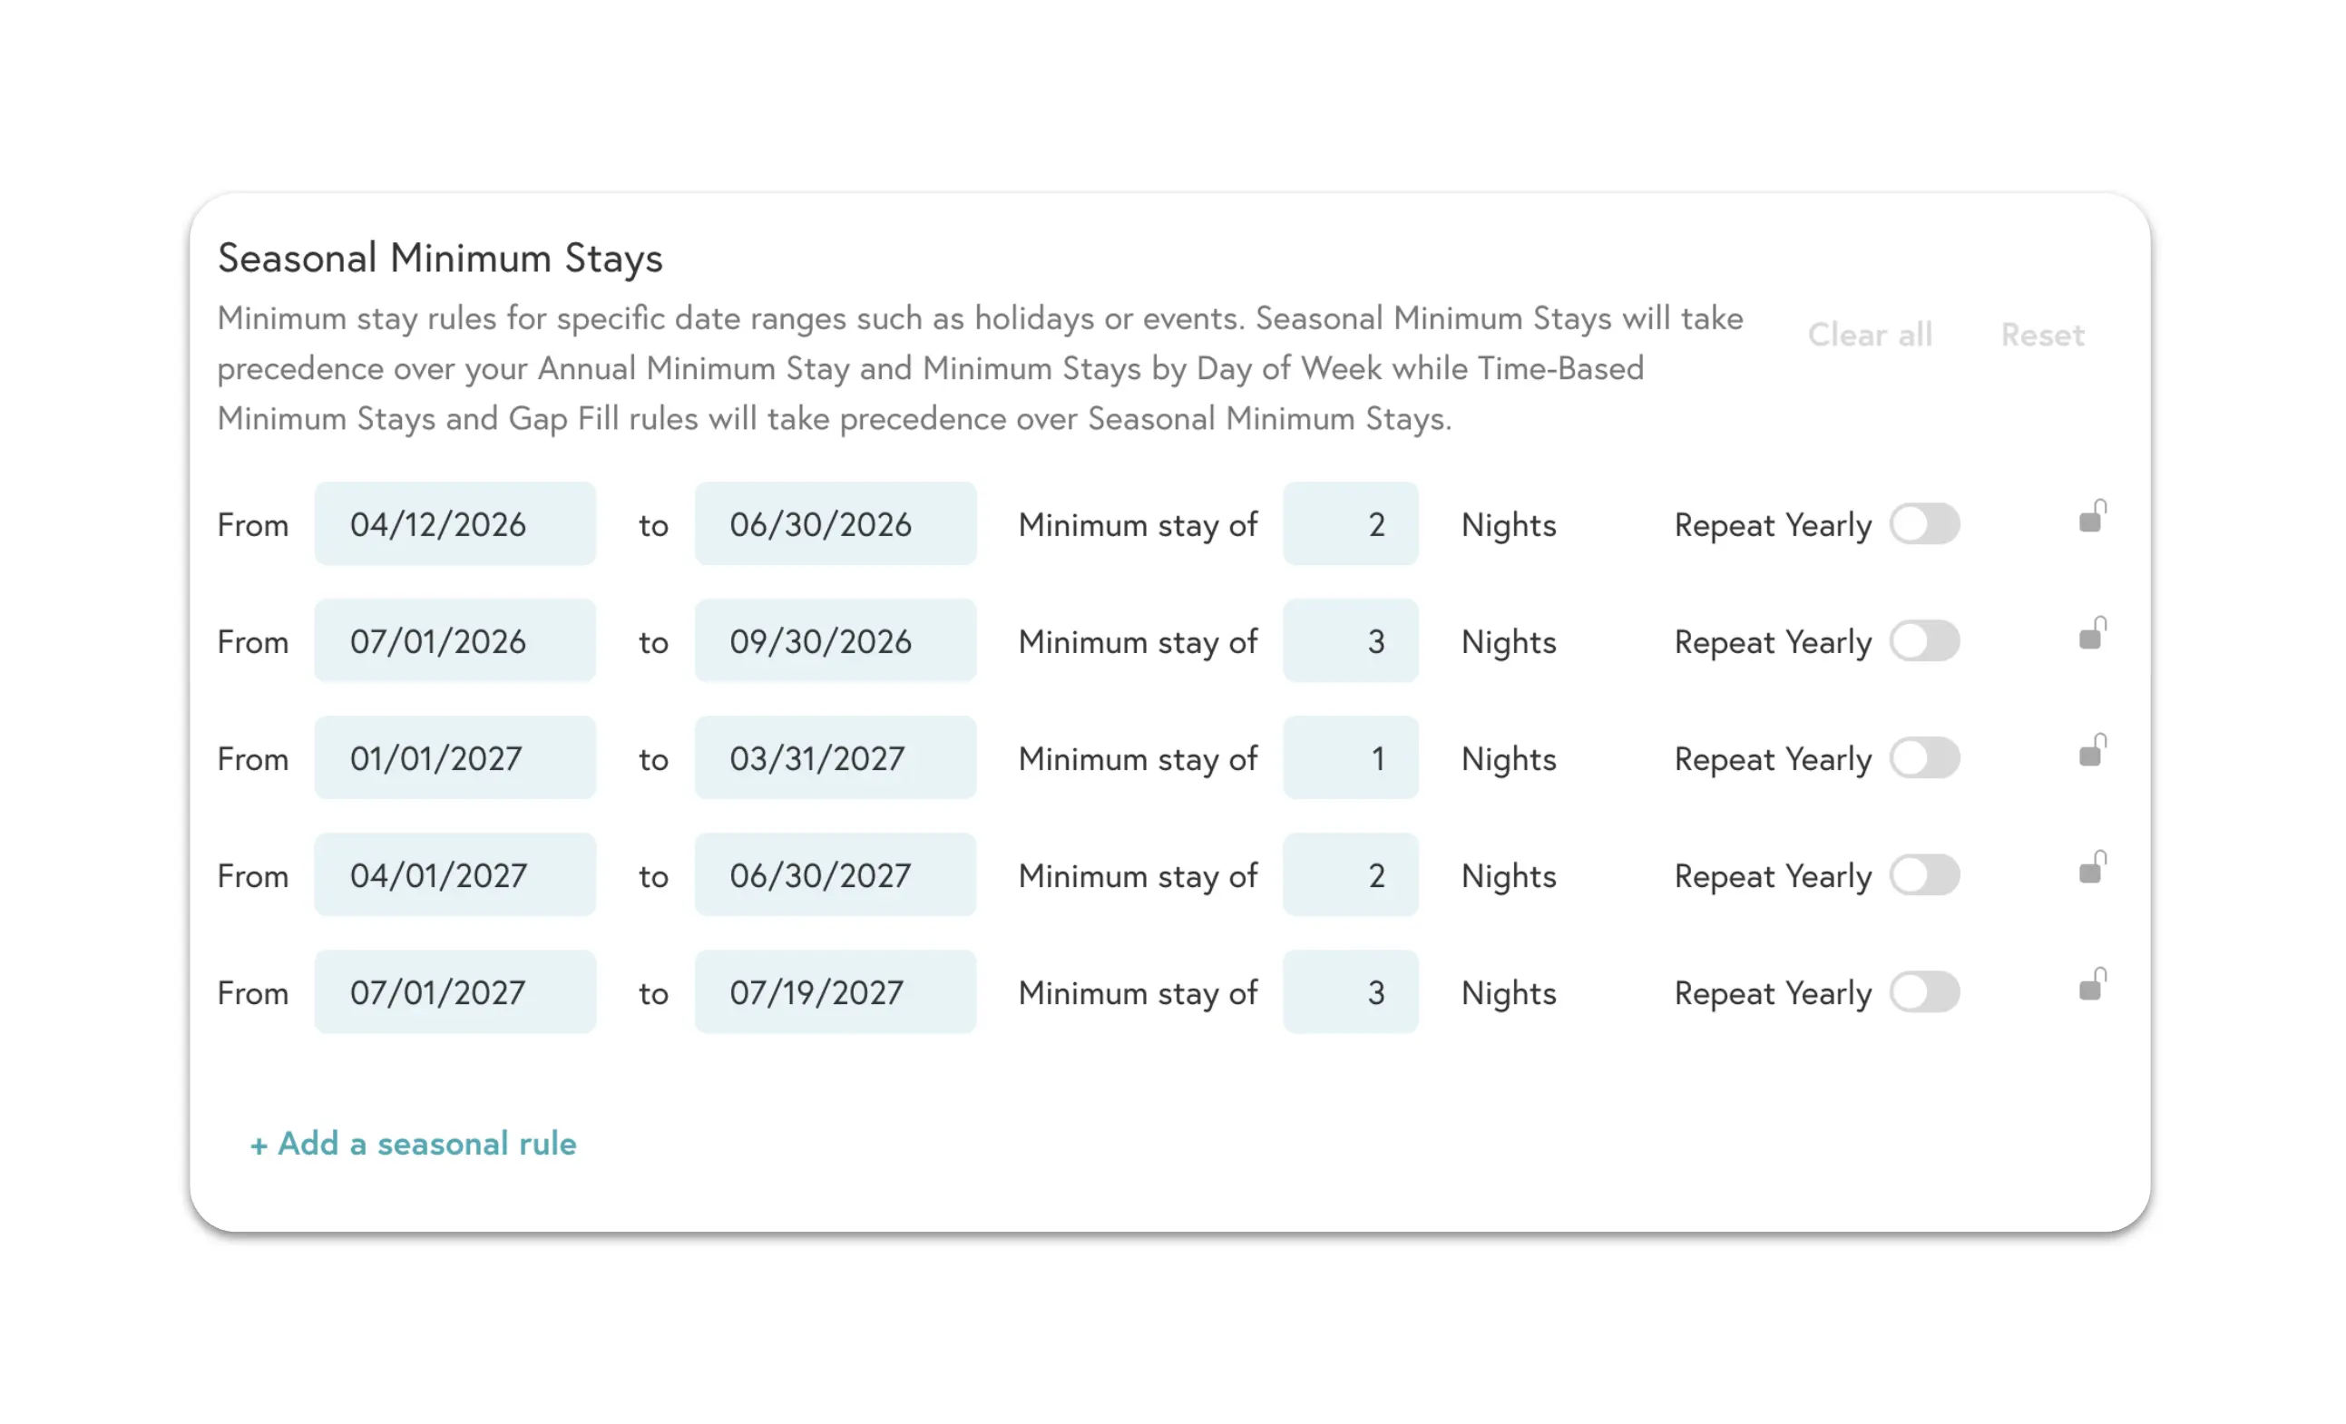This screenshot has width=2346, height=1424.
Task: Enable Repeat Yearly for the 07/01/2026 rule
Action: pyautogui.click(x=1924, y=640)
